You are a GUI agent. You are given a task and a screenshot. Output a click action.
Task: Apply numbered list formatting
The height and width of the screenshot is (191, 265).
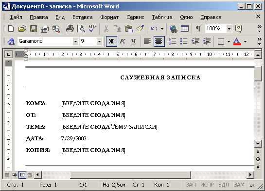[x=173, y=41]
